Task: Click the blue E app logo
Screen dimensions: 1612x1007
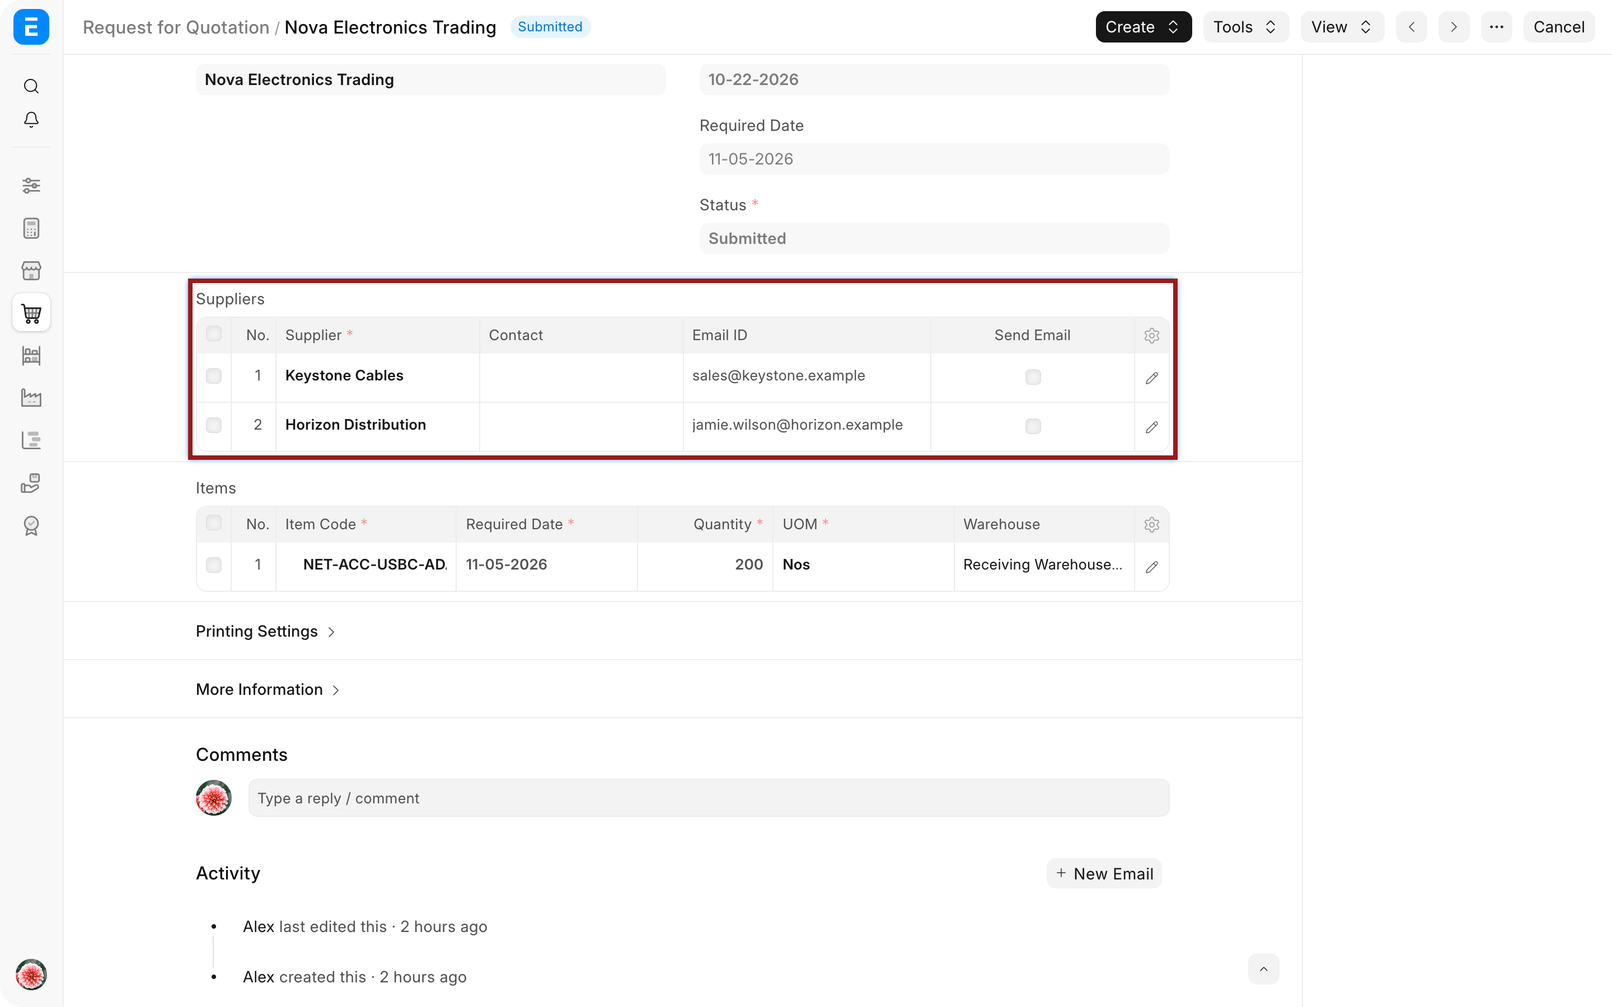Action: pyautogui.click(x=31, y=27)
